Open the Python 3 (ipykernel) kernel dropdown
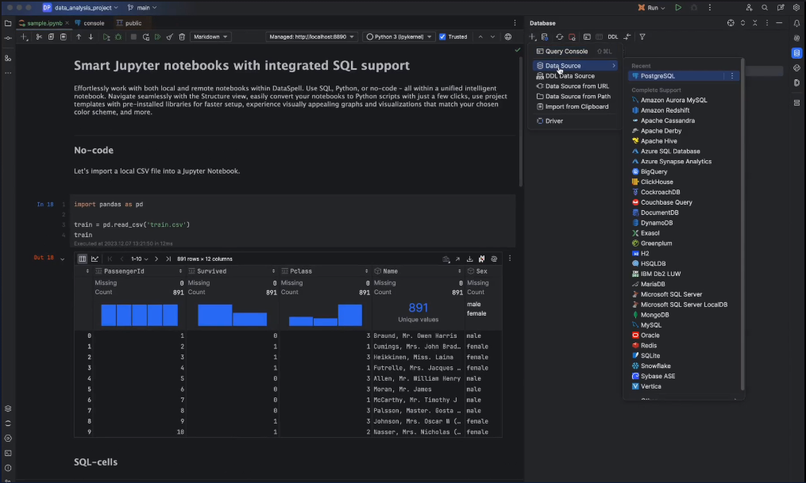 pos(399,37)
